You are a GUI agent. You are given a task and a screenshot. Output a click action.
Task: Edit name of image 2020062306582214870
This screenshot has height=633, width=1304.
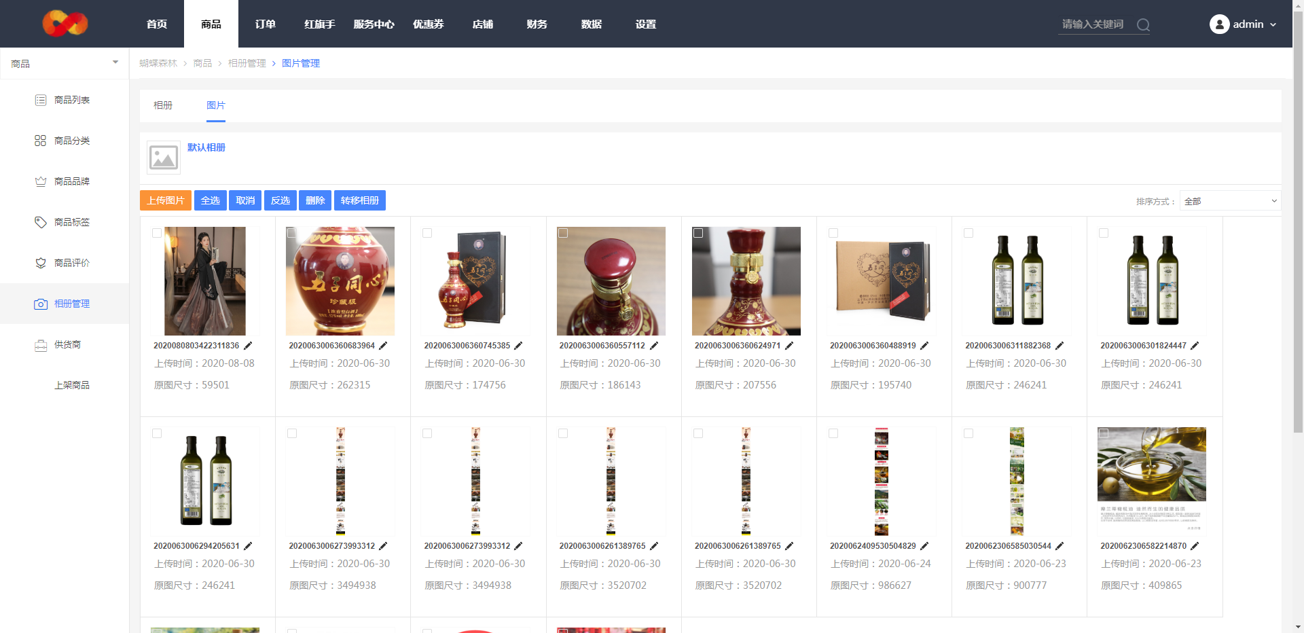coord(1195,546)
